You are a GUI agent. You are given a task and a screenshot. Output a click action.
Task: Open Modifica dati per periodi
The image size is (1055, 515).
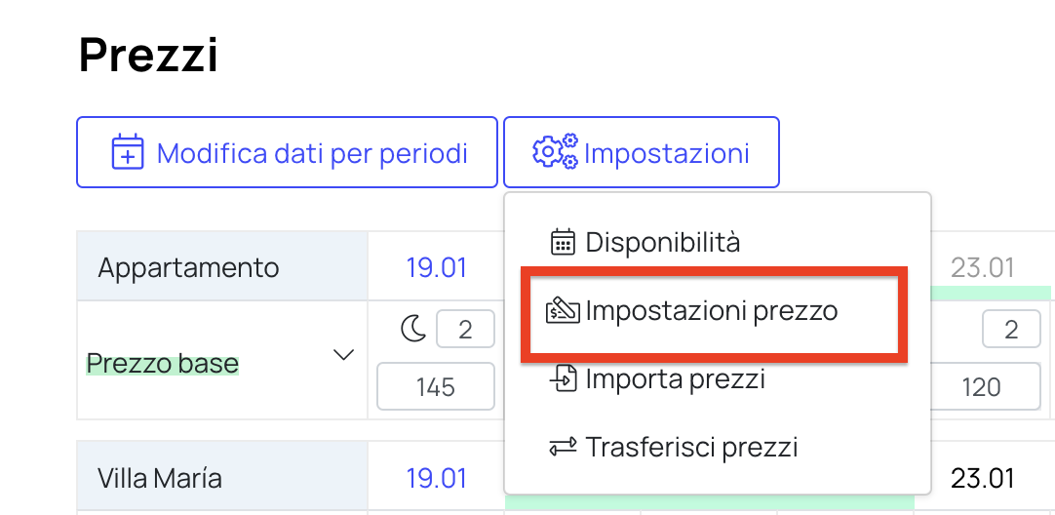click(287, 152)
